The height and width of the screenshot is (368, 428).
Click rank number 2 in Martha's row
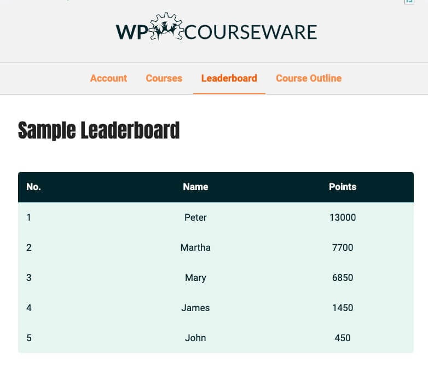28,248
